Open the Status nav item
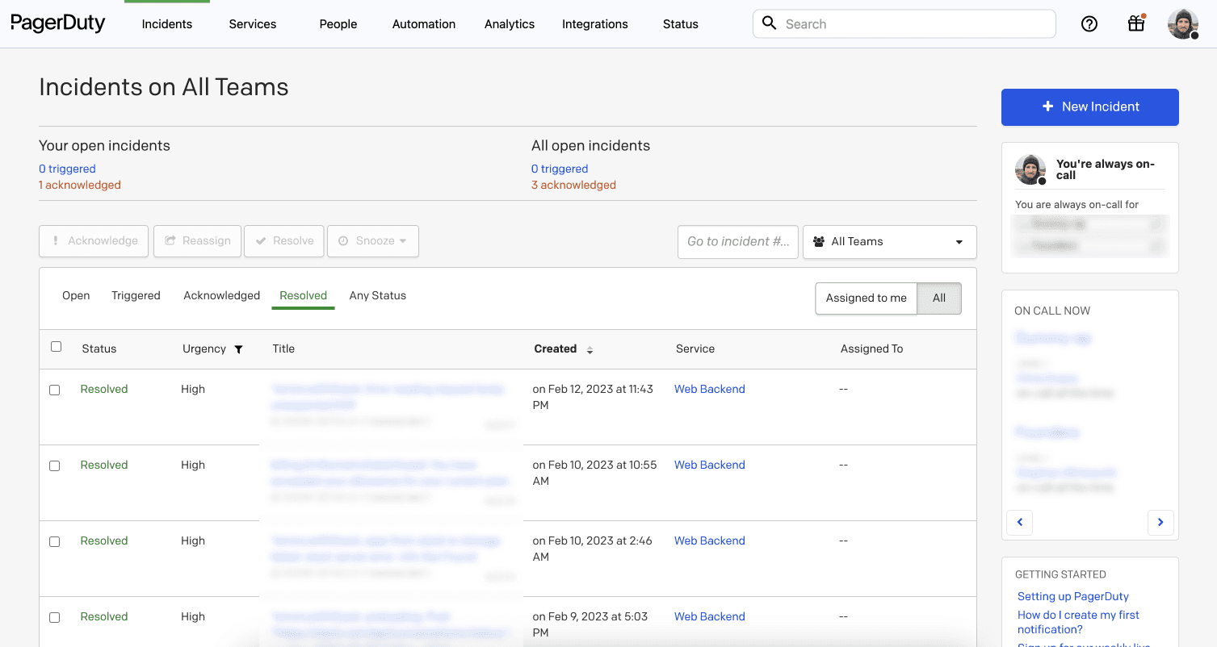This screenshot has width=1217, height=647. pyautogui.click(x=681, y=24)
